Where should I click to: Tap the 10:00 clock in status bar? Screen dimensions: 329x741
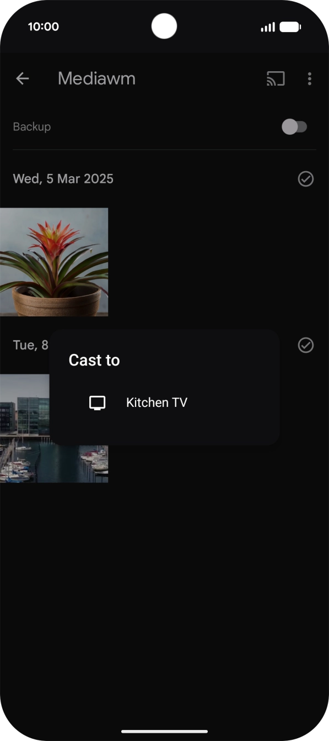(x=43, y=27)
